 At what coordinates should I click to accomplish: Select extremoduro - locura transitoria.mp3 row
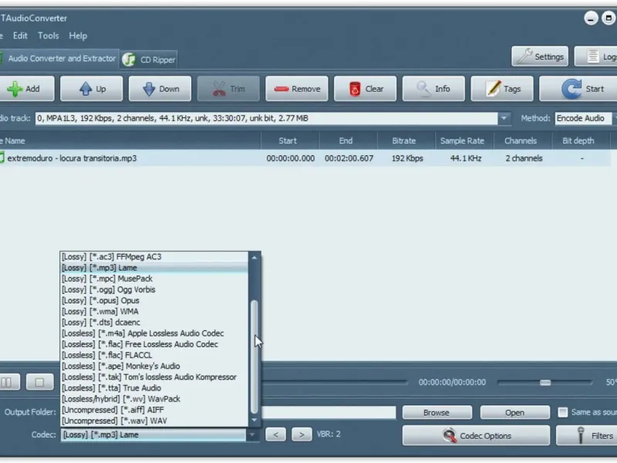coord(305,158)
